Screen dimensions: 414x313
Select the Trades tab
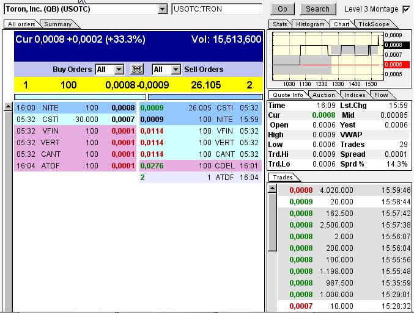point(283,178)
